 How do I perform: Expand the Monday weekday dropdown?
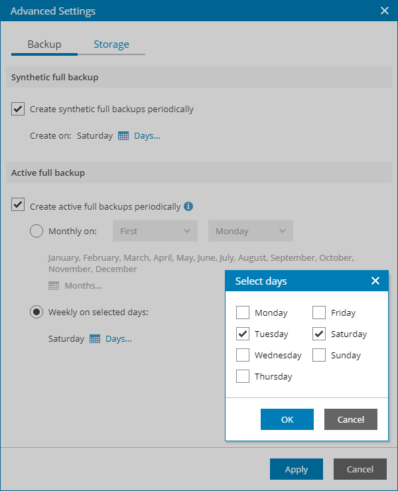pos(250,232)
